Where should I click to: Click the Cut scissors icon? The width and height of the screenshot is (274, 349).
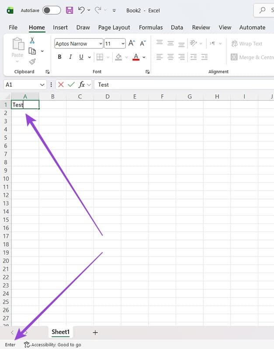32,41
